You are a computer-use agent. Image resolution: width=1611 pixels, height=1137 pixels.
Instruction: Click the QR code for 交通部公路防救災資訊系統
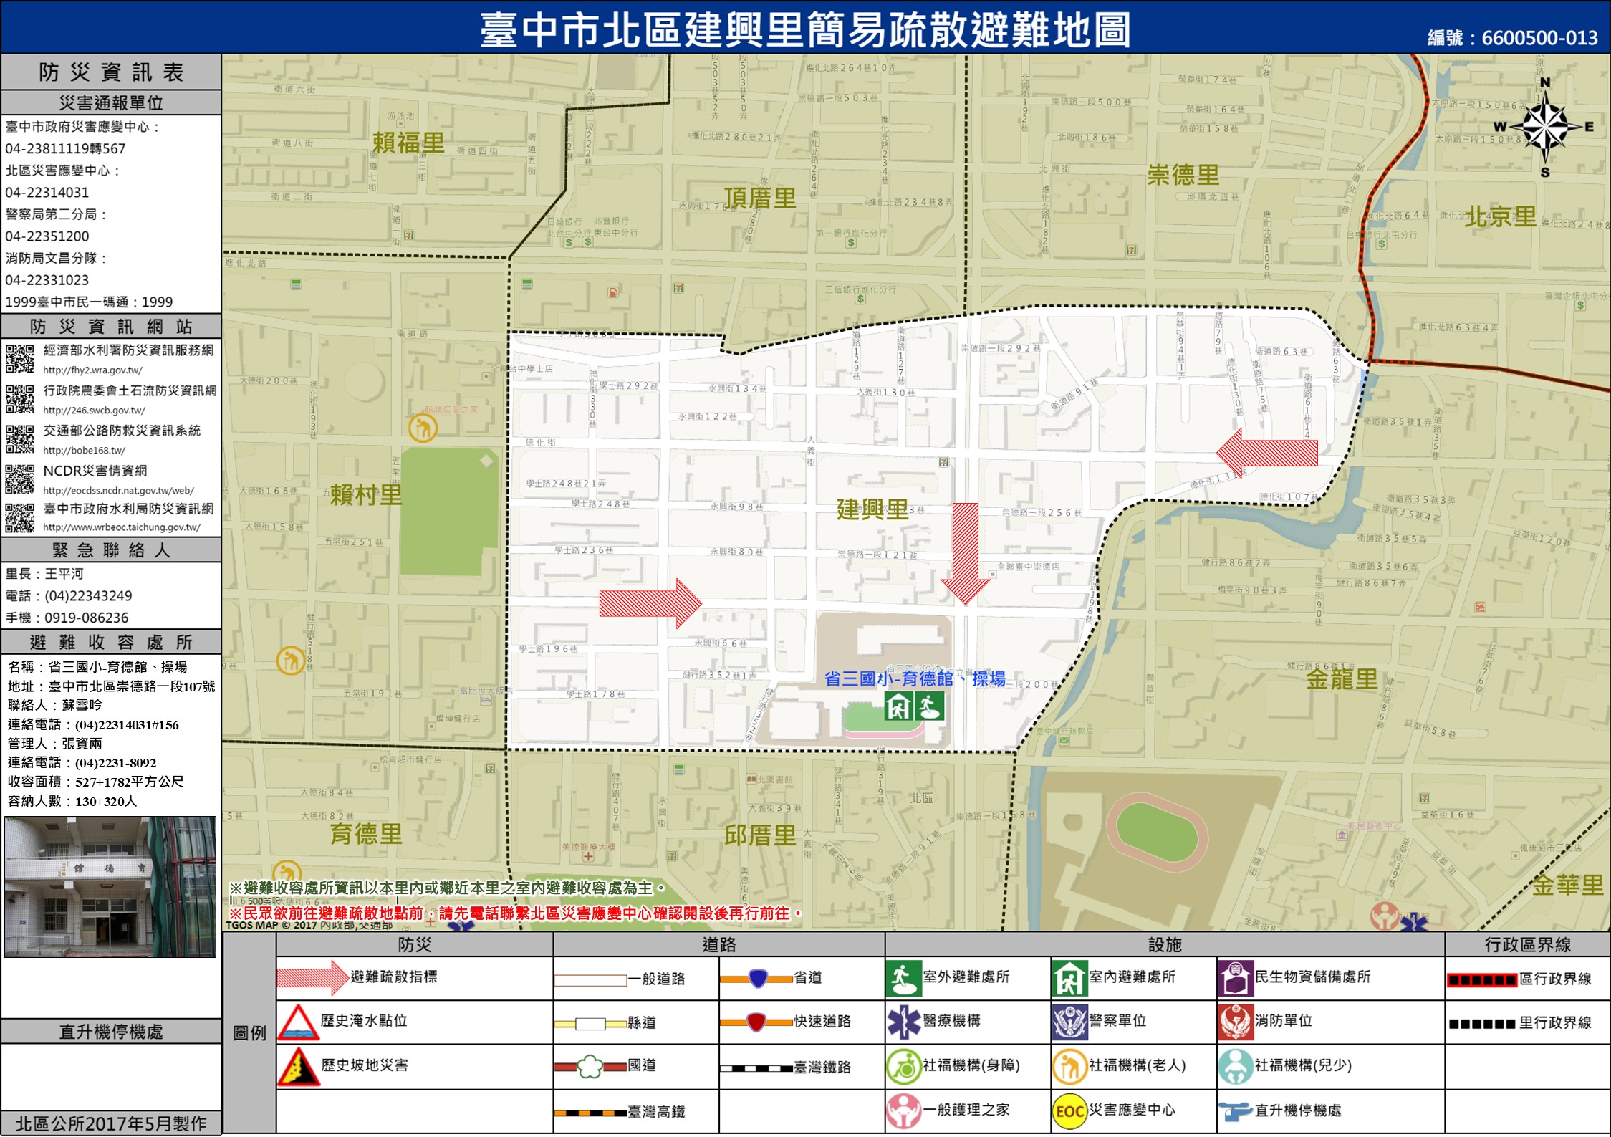tap(20, 439)
